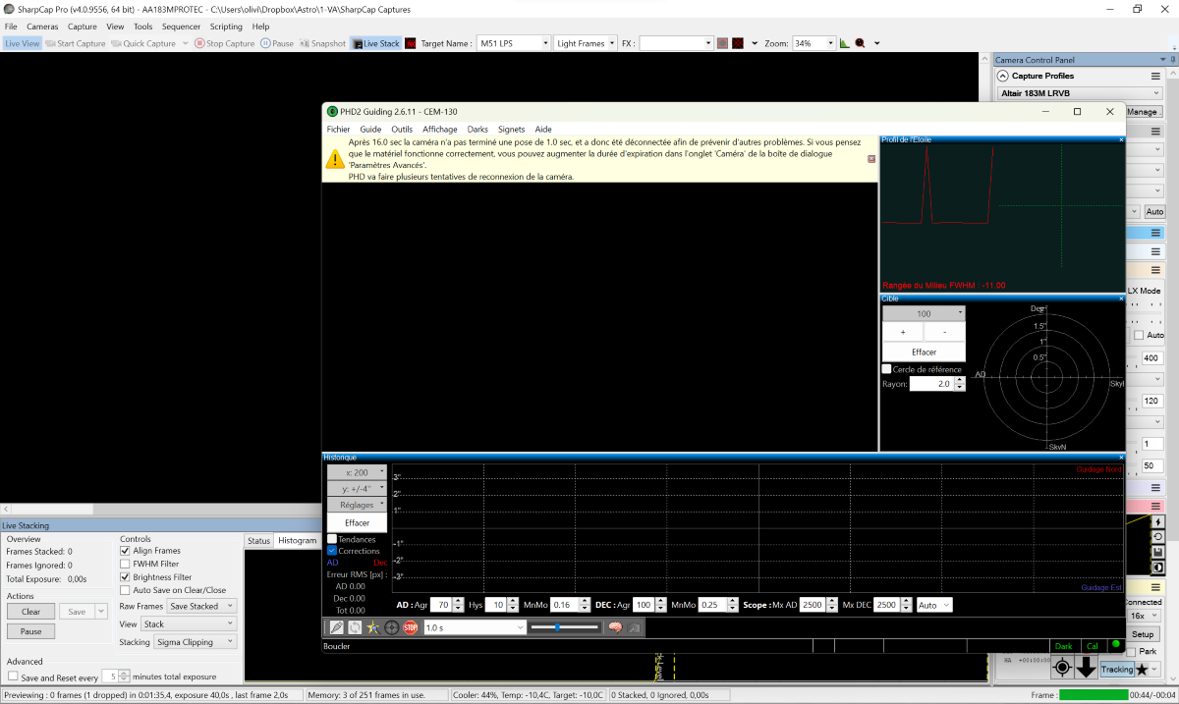Open PHD2 advanced settings brain icon
The width and height of the screenshot is (1179, 704).
[x=615, y=627]
